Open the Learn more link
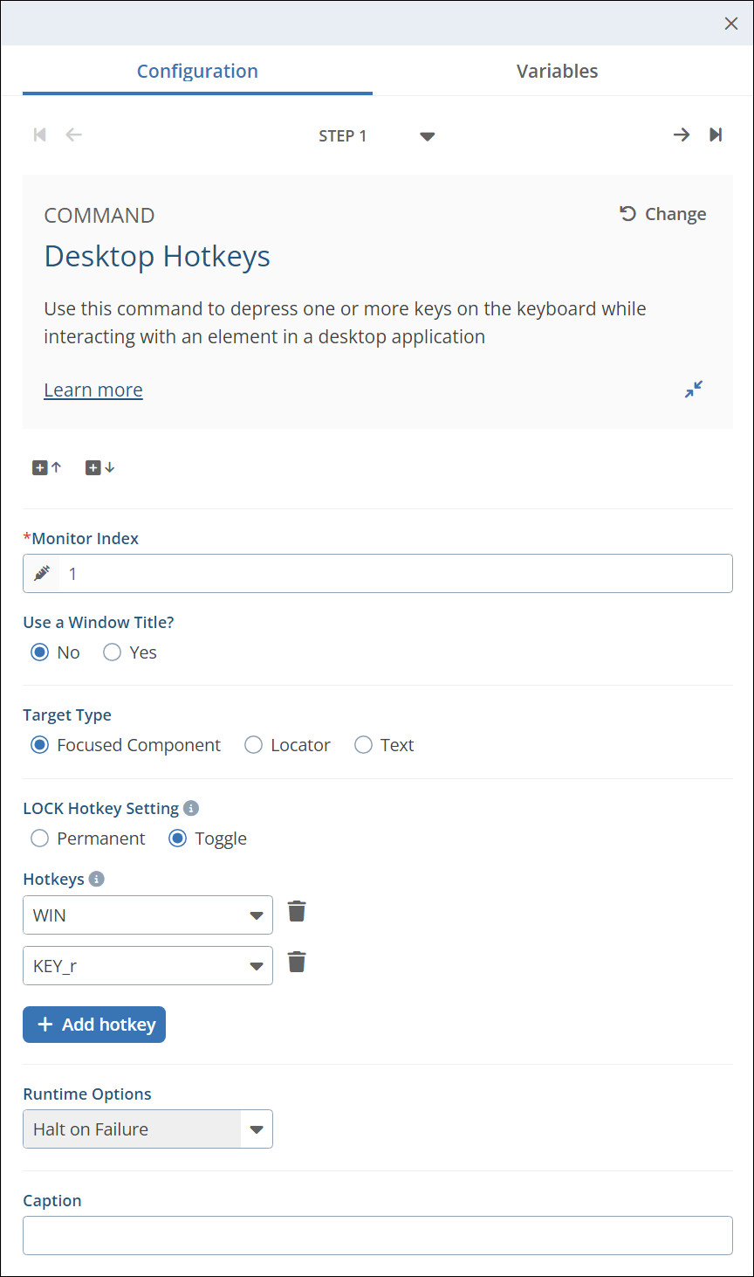754x1277 pixels. point(93,390)
